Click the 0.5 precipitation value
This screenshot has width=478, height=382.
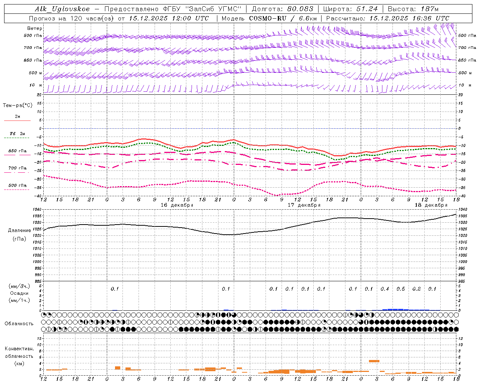(x=400, y=289)
